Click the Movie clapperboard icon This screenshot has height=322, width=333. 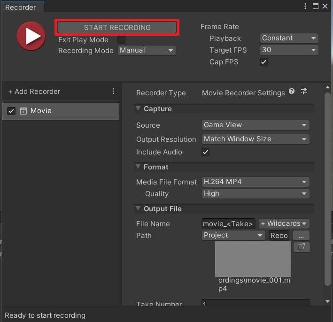23,111
